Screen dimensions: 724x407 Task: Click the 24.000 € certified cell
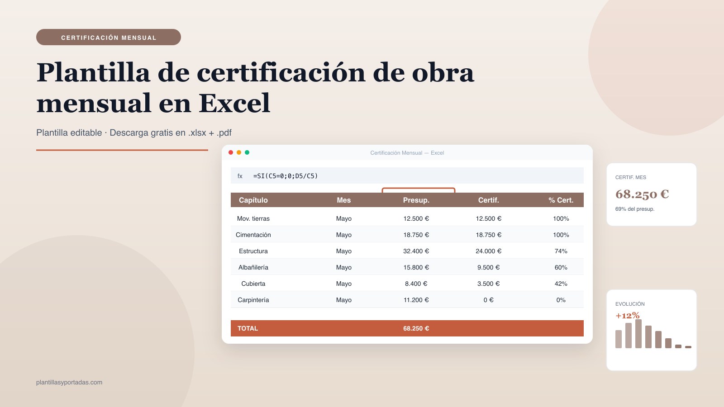[x=489, y=251]
